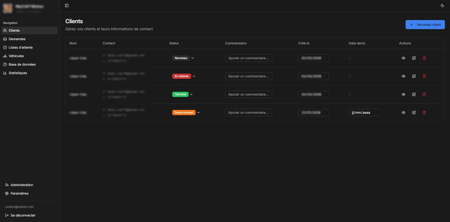View the Terminé row client (eye icon)
The height and width of the screenshot is (222, 450).
(x=404, y=94)
